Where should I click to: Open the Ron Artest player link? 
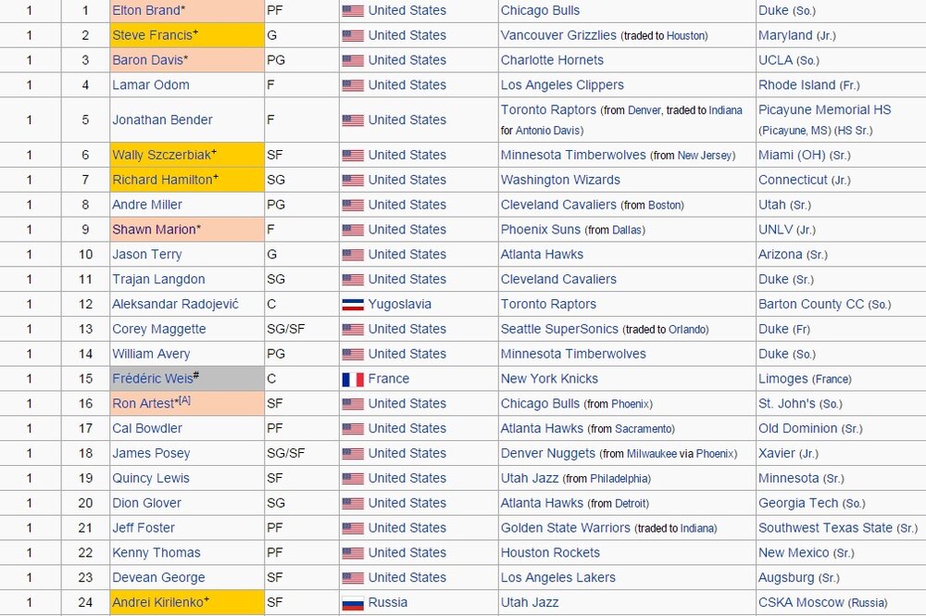click(x=144, y=403)
